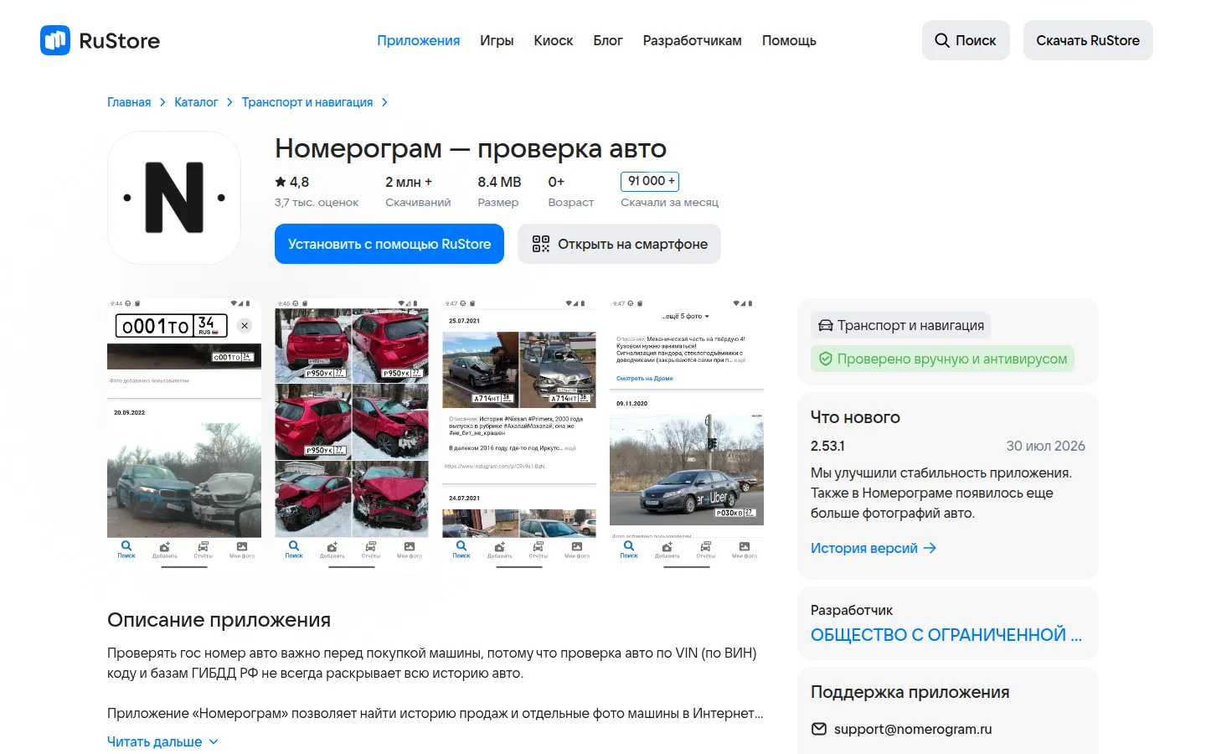
Task: Open the Приложения menu item
Action: pos(418,40)
